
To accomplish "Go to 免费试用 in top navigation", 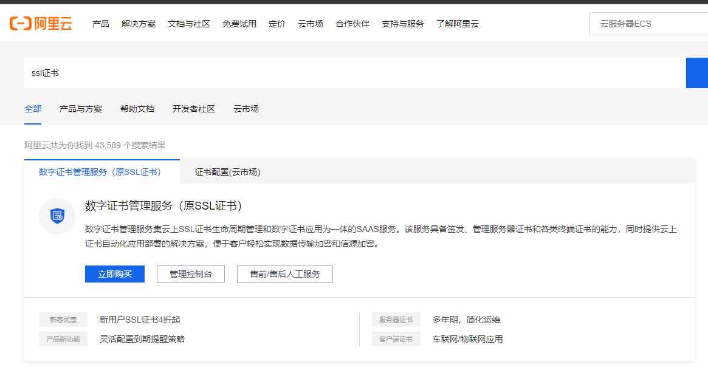I will coord(239,24).
